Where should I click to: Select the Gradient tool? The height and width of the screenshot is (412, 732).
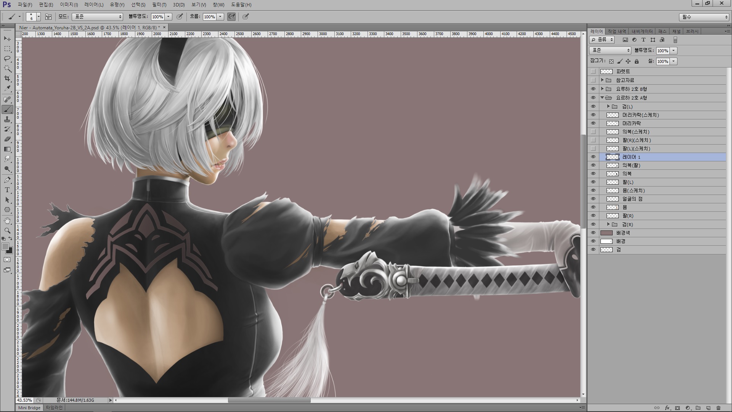pos(7,149)
